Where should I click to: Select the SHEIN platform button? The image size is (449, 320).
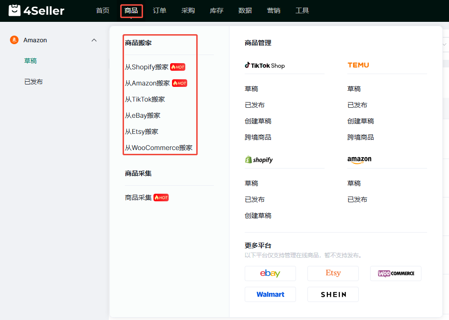333,294
